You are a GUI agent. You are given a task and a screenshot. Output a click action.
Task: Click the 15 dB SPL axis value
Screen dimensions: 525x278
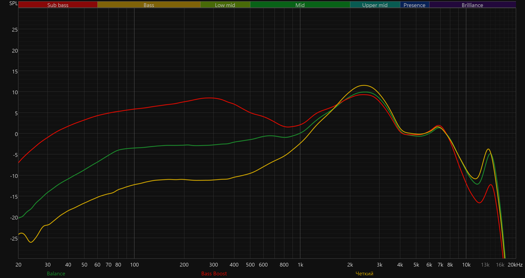(15, 71)
